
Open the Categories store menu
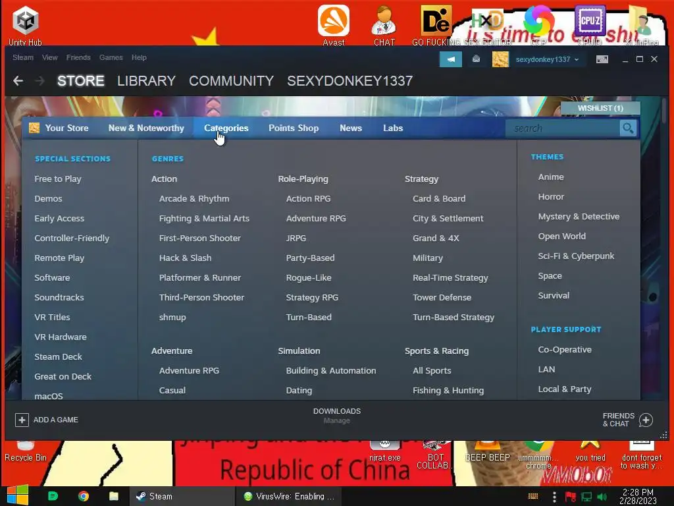click(226, 128)
